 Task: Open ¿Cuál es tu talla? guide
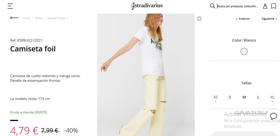point(252,112)
